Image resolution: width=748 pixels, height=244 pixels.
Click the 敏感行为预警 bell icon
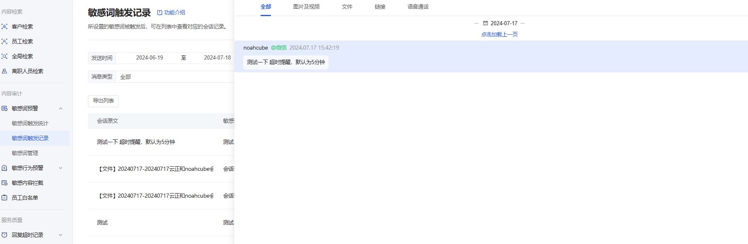pos(5,168)
